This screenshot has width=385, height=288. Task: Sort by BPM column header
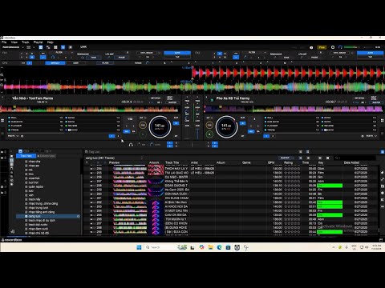[271, 162]
